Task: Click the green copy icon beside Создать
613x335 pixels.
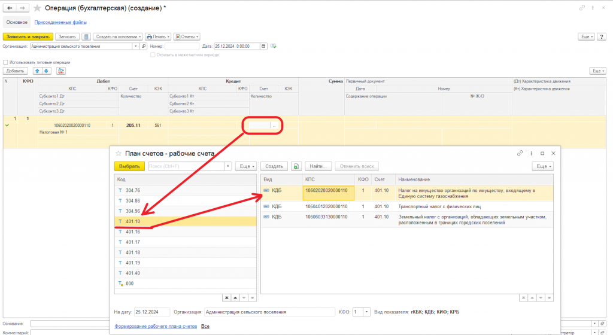Action: [296, 166]
